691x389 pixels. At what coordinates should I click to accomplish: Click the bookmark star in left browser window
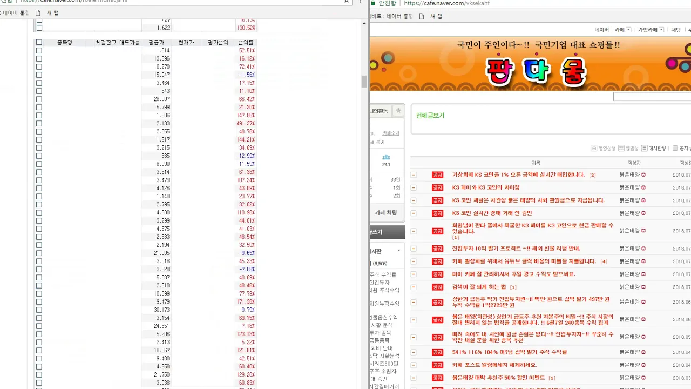coord(347,2)
